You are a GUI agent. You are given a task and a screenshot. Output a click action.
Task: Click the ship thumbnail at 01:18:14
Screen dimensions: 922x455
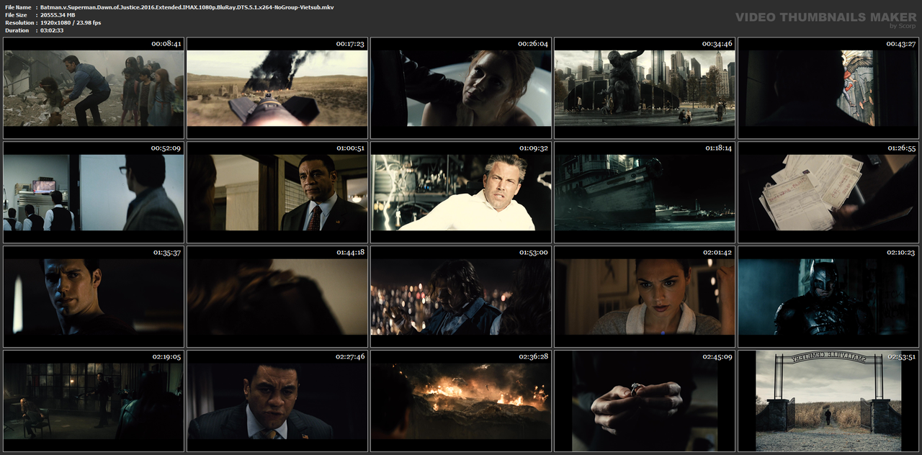click(x=645, y=192)
